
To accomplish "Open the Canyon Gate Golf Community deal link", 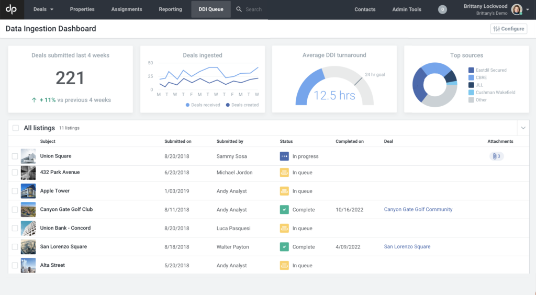I will pyautogui.click(x=418, y=209).
